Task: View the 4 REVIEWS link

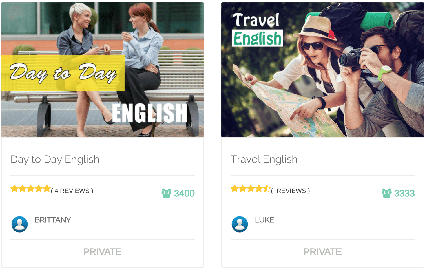Action: [x=72, y=191]
